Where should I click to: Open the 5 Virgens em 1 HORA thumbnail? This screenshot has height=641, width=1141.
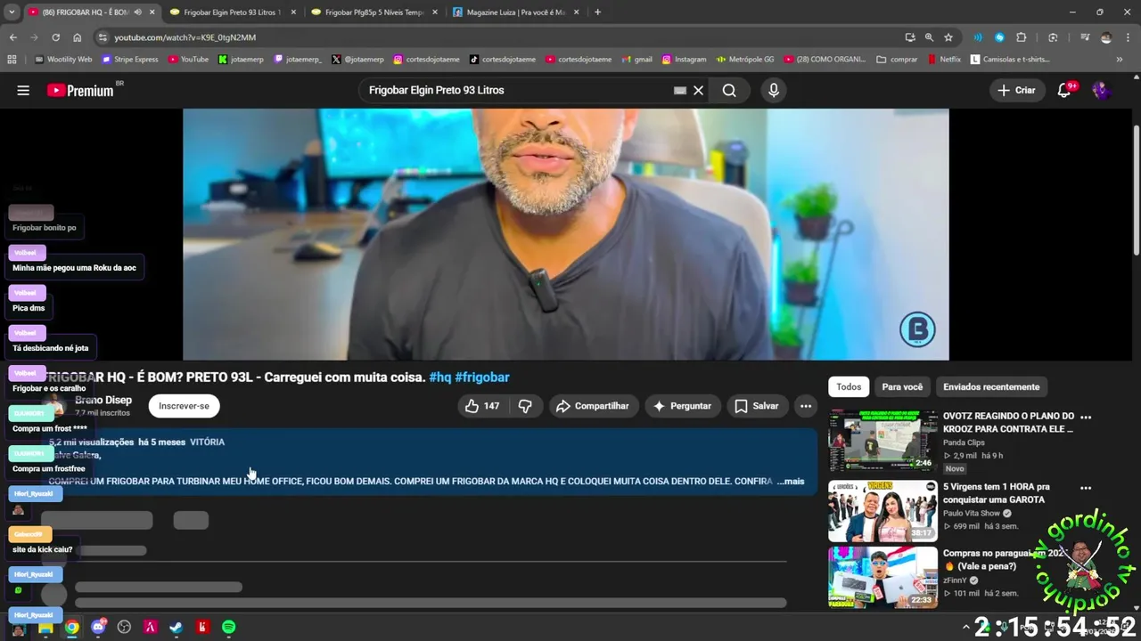point(882,511)
